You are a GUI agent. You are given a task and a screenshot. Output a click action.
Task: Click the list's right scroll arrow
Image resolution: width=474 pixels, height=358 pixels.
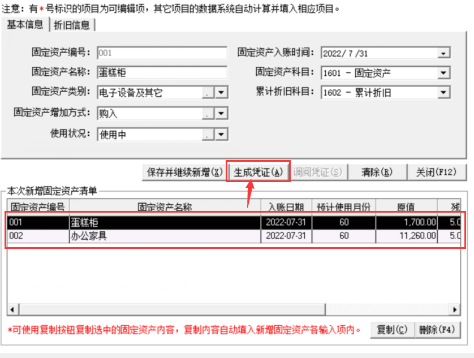(455, 309)
